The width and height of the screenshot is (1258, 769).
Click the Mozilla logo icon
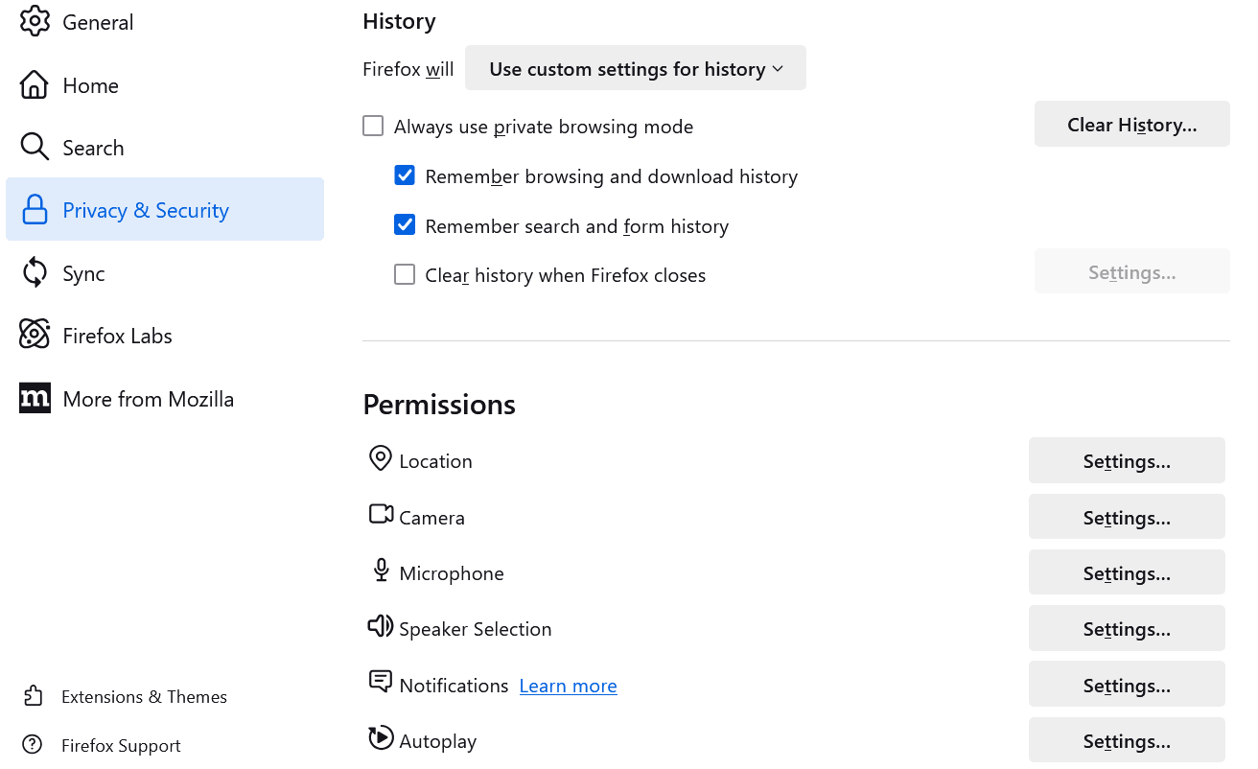point(35,398)
